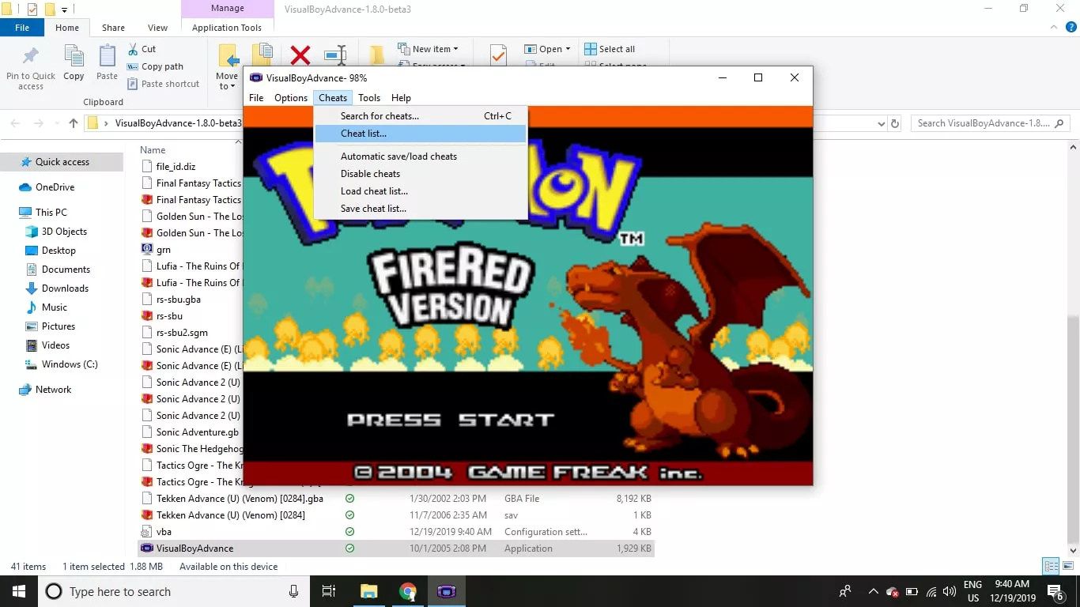Click Paste shortcut in ribbon

coord(163,84)
